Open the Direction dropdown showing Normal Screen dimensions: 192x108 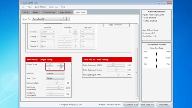click(55, 73)
